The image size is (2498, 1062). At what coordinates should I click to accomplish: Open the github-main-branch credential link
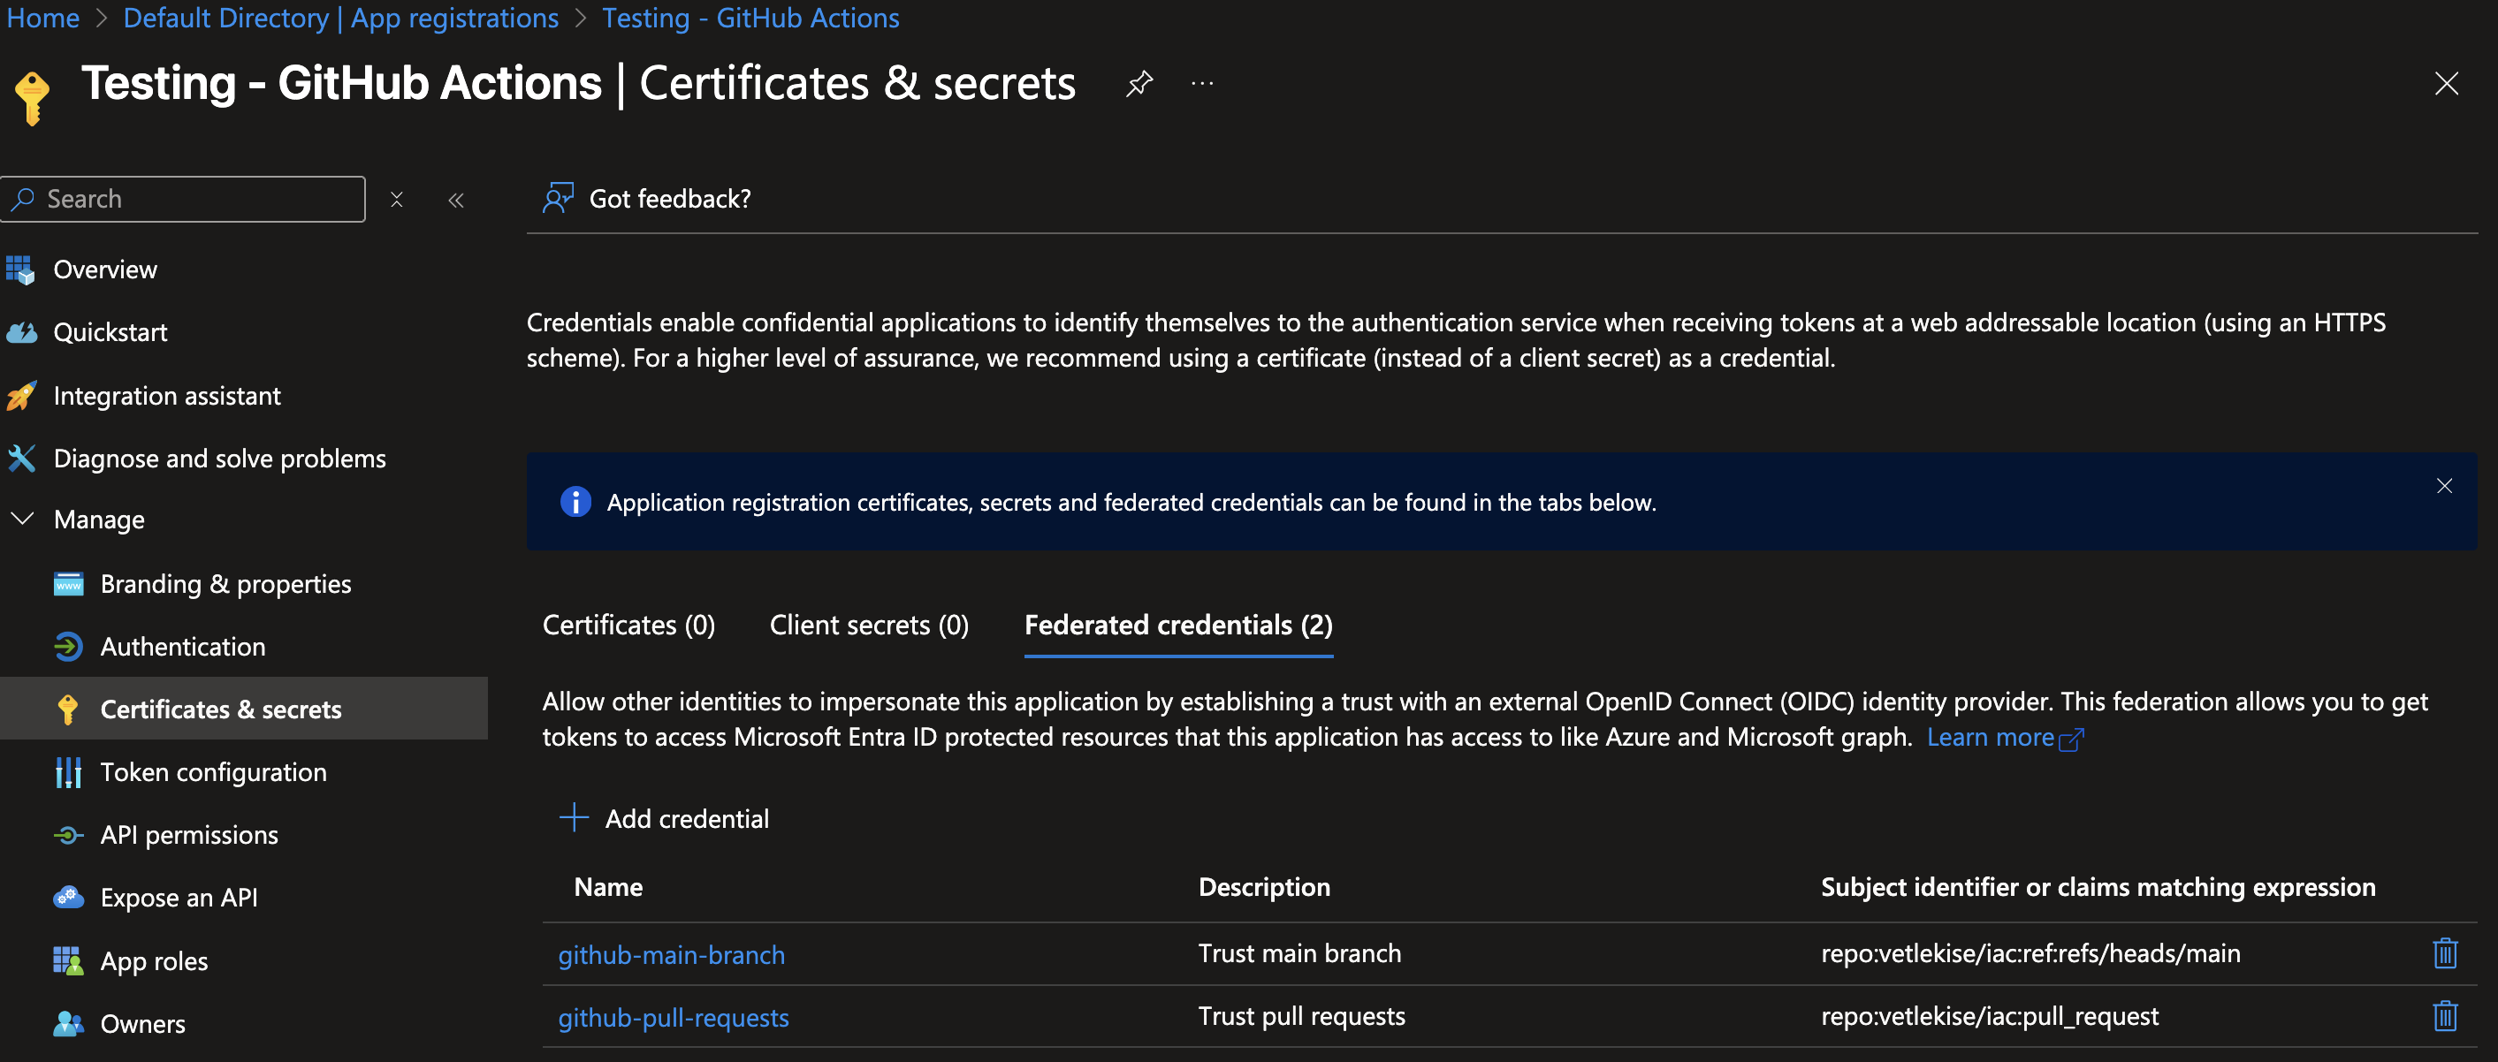[671, 954]
